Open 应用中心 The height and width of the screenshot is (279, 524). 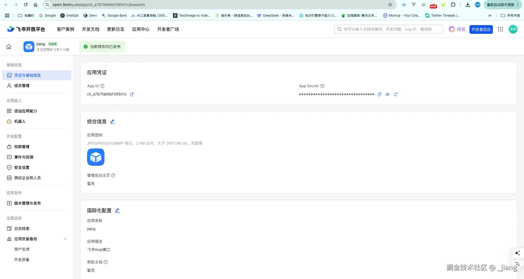[141, 29]
